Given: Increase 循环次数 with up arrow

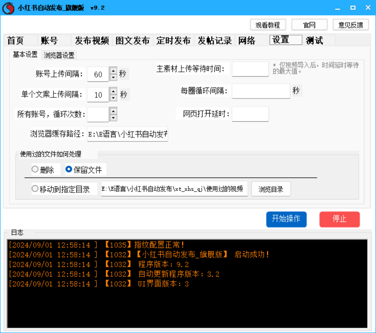Looking at the screenshot, I should pyautogui.click(x=114, y=111).
